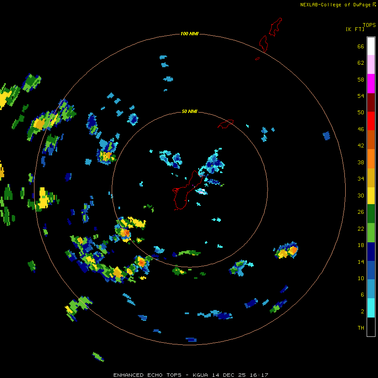Click the black TH threshold block
Viewport: 378px width, 378px height.
pos(371,327)
